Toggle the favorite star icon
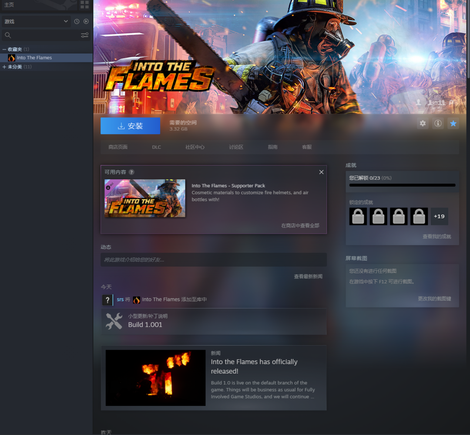Screen dimensions: 470x435 coord(453,123)
